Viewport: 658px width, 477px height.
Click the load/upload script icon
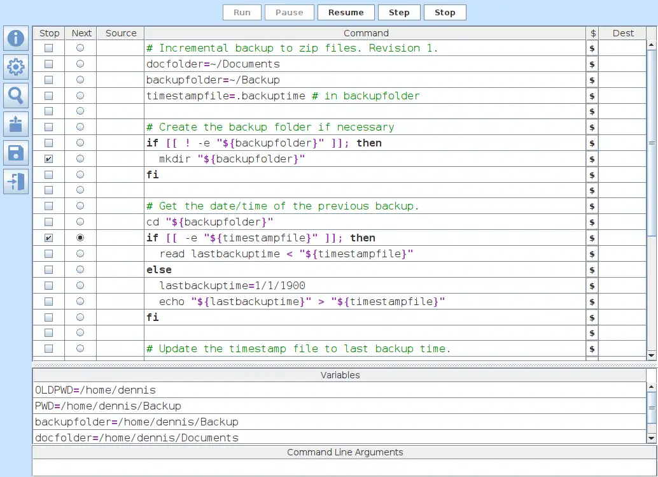coord(16,124)
